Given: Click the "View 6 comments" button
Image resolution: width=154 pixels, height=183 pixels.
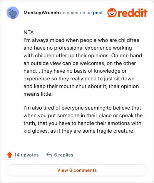Looking at the screenshot, I should coord(77,170).
